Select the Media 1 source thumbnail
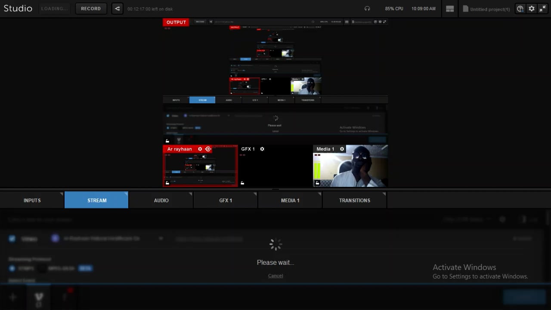Viewport: 551px width, 310px height. (350, 166)
